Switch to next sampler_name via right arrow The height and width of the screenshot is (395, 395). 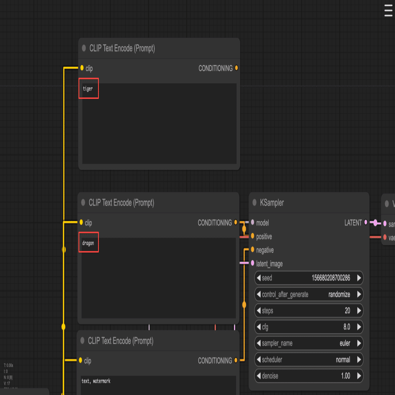pos(359,343)
